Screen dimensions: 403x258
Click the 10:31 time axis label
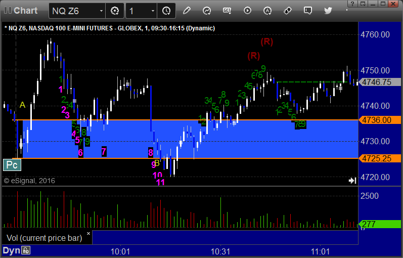(x=220, y=251)
